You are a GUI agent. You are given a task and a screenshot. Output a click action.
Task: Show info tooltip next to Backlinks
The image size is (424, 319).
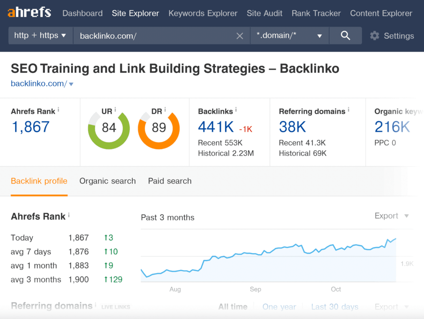[236, 109]
